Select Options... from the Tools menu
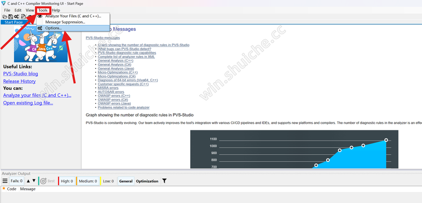 (x=53, y=28)
